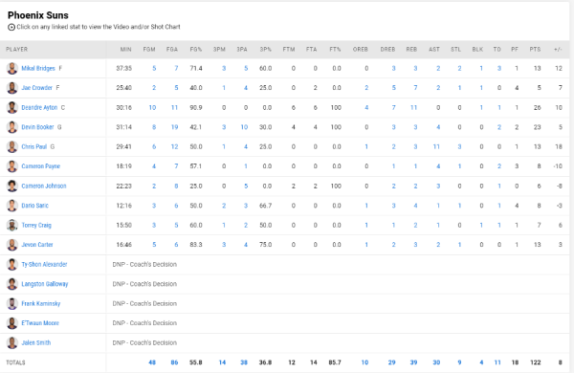Click Cameron Payne player headshot
The height and width of the screenshot is (373, 574).
(x=12, y=166)
